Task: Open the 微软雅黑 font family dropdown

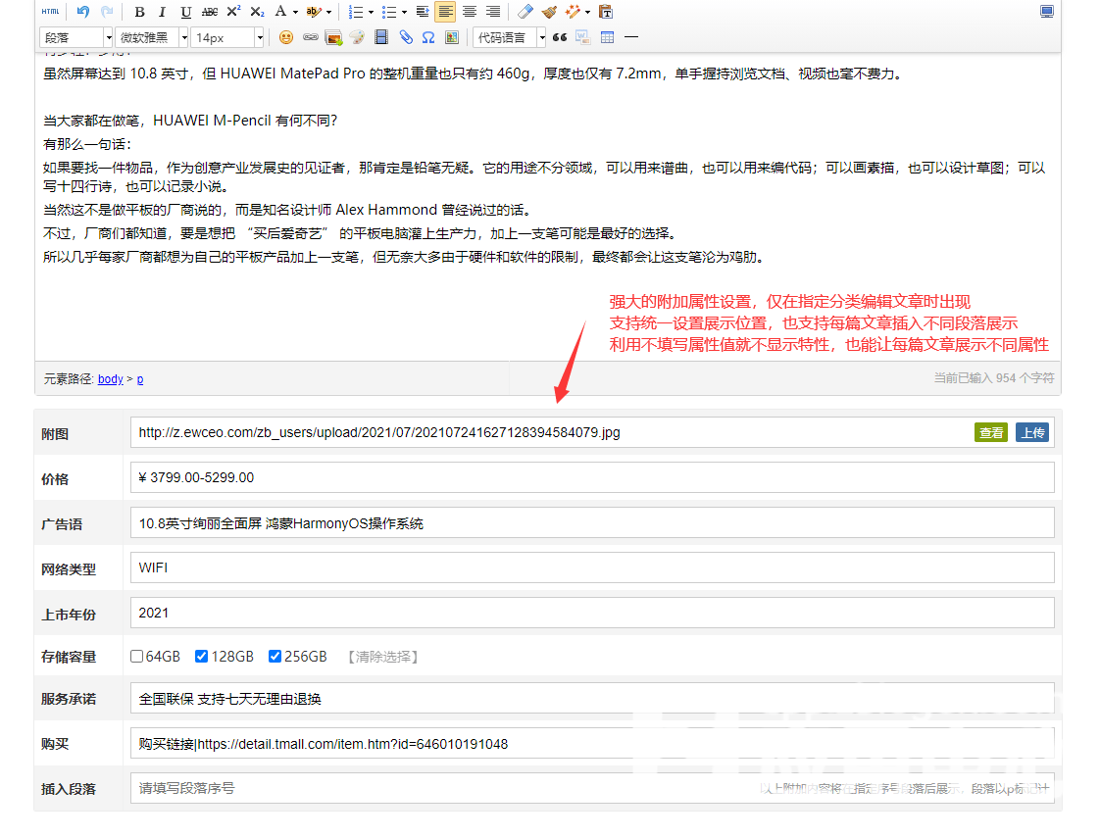Action: tap(151, 37)
